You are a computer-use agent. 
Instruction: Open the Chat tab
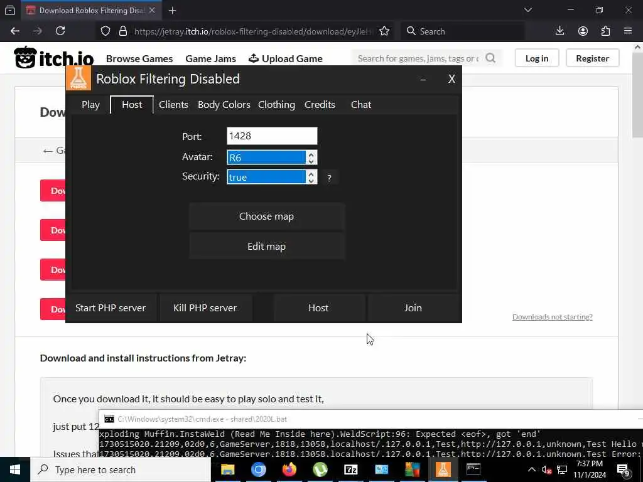click(x=361, y=105)
